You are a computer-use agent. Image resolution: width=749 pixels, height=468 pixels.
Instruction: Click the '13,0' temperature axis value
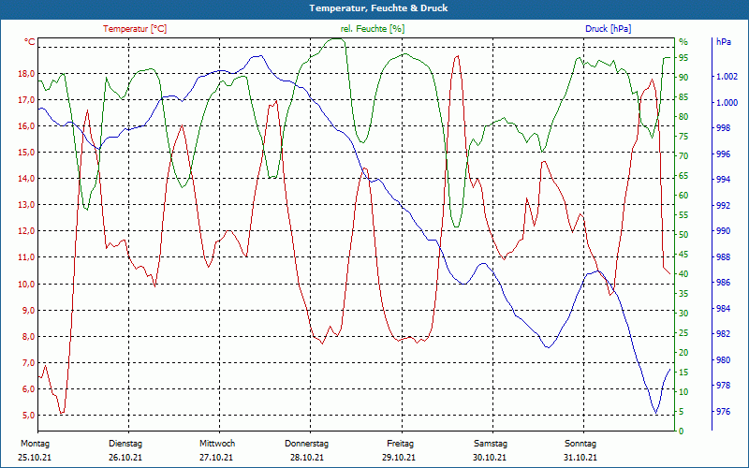coord(27,205)
